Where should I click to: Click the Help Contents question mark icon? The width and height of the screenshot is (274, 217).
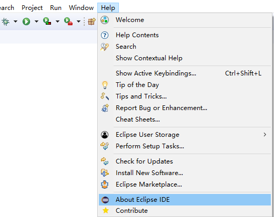click(105, 35)
